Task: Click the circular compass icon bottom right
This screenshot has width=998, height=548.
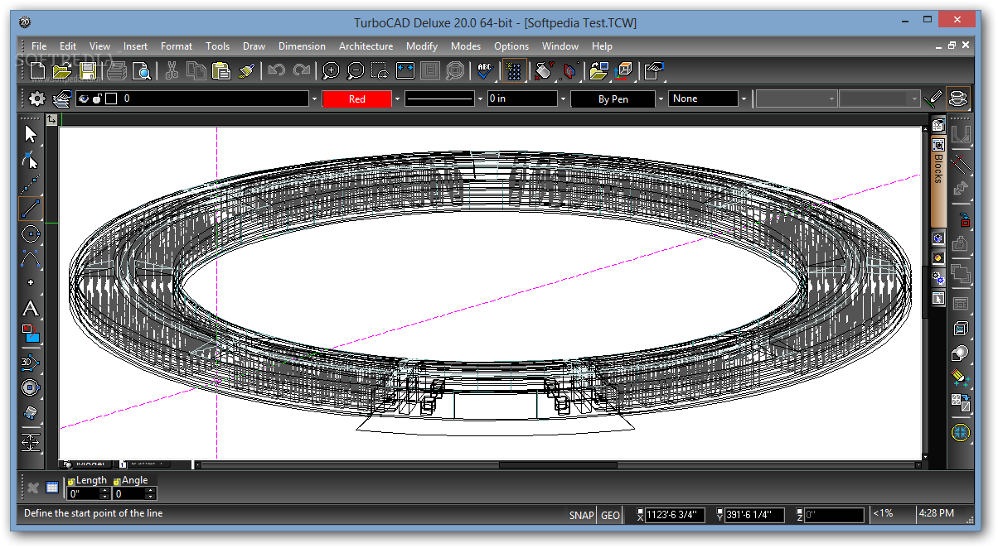Action: pos(961,432)
